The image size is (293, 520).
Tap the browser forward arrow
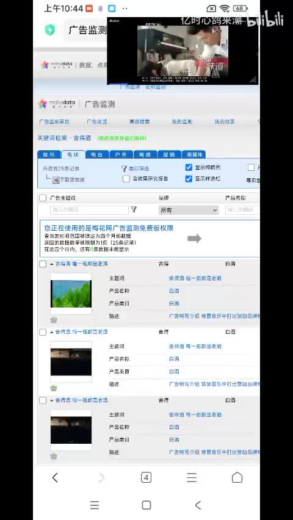coord(101,477)
